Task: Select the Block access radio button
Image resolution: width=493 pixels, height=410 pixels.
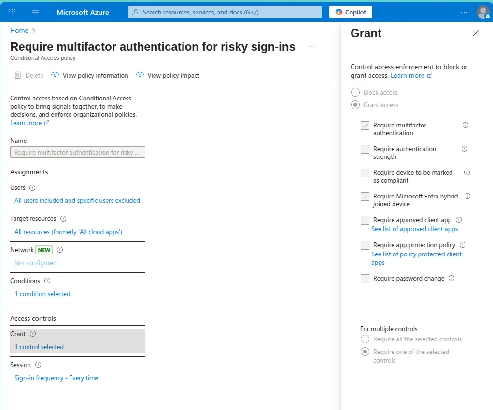Action: (x=355, y=92)
